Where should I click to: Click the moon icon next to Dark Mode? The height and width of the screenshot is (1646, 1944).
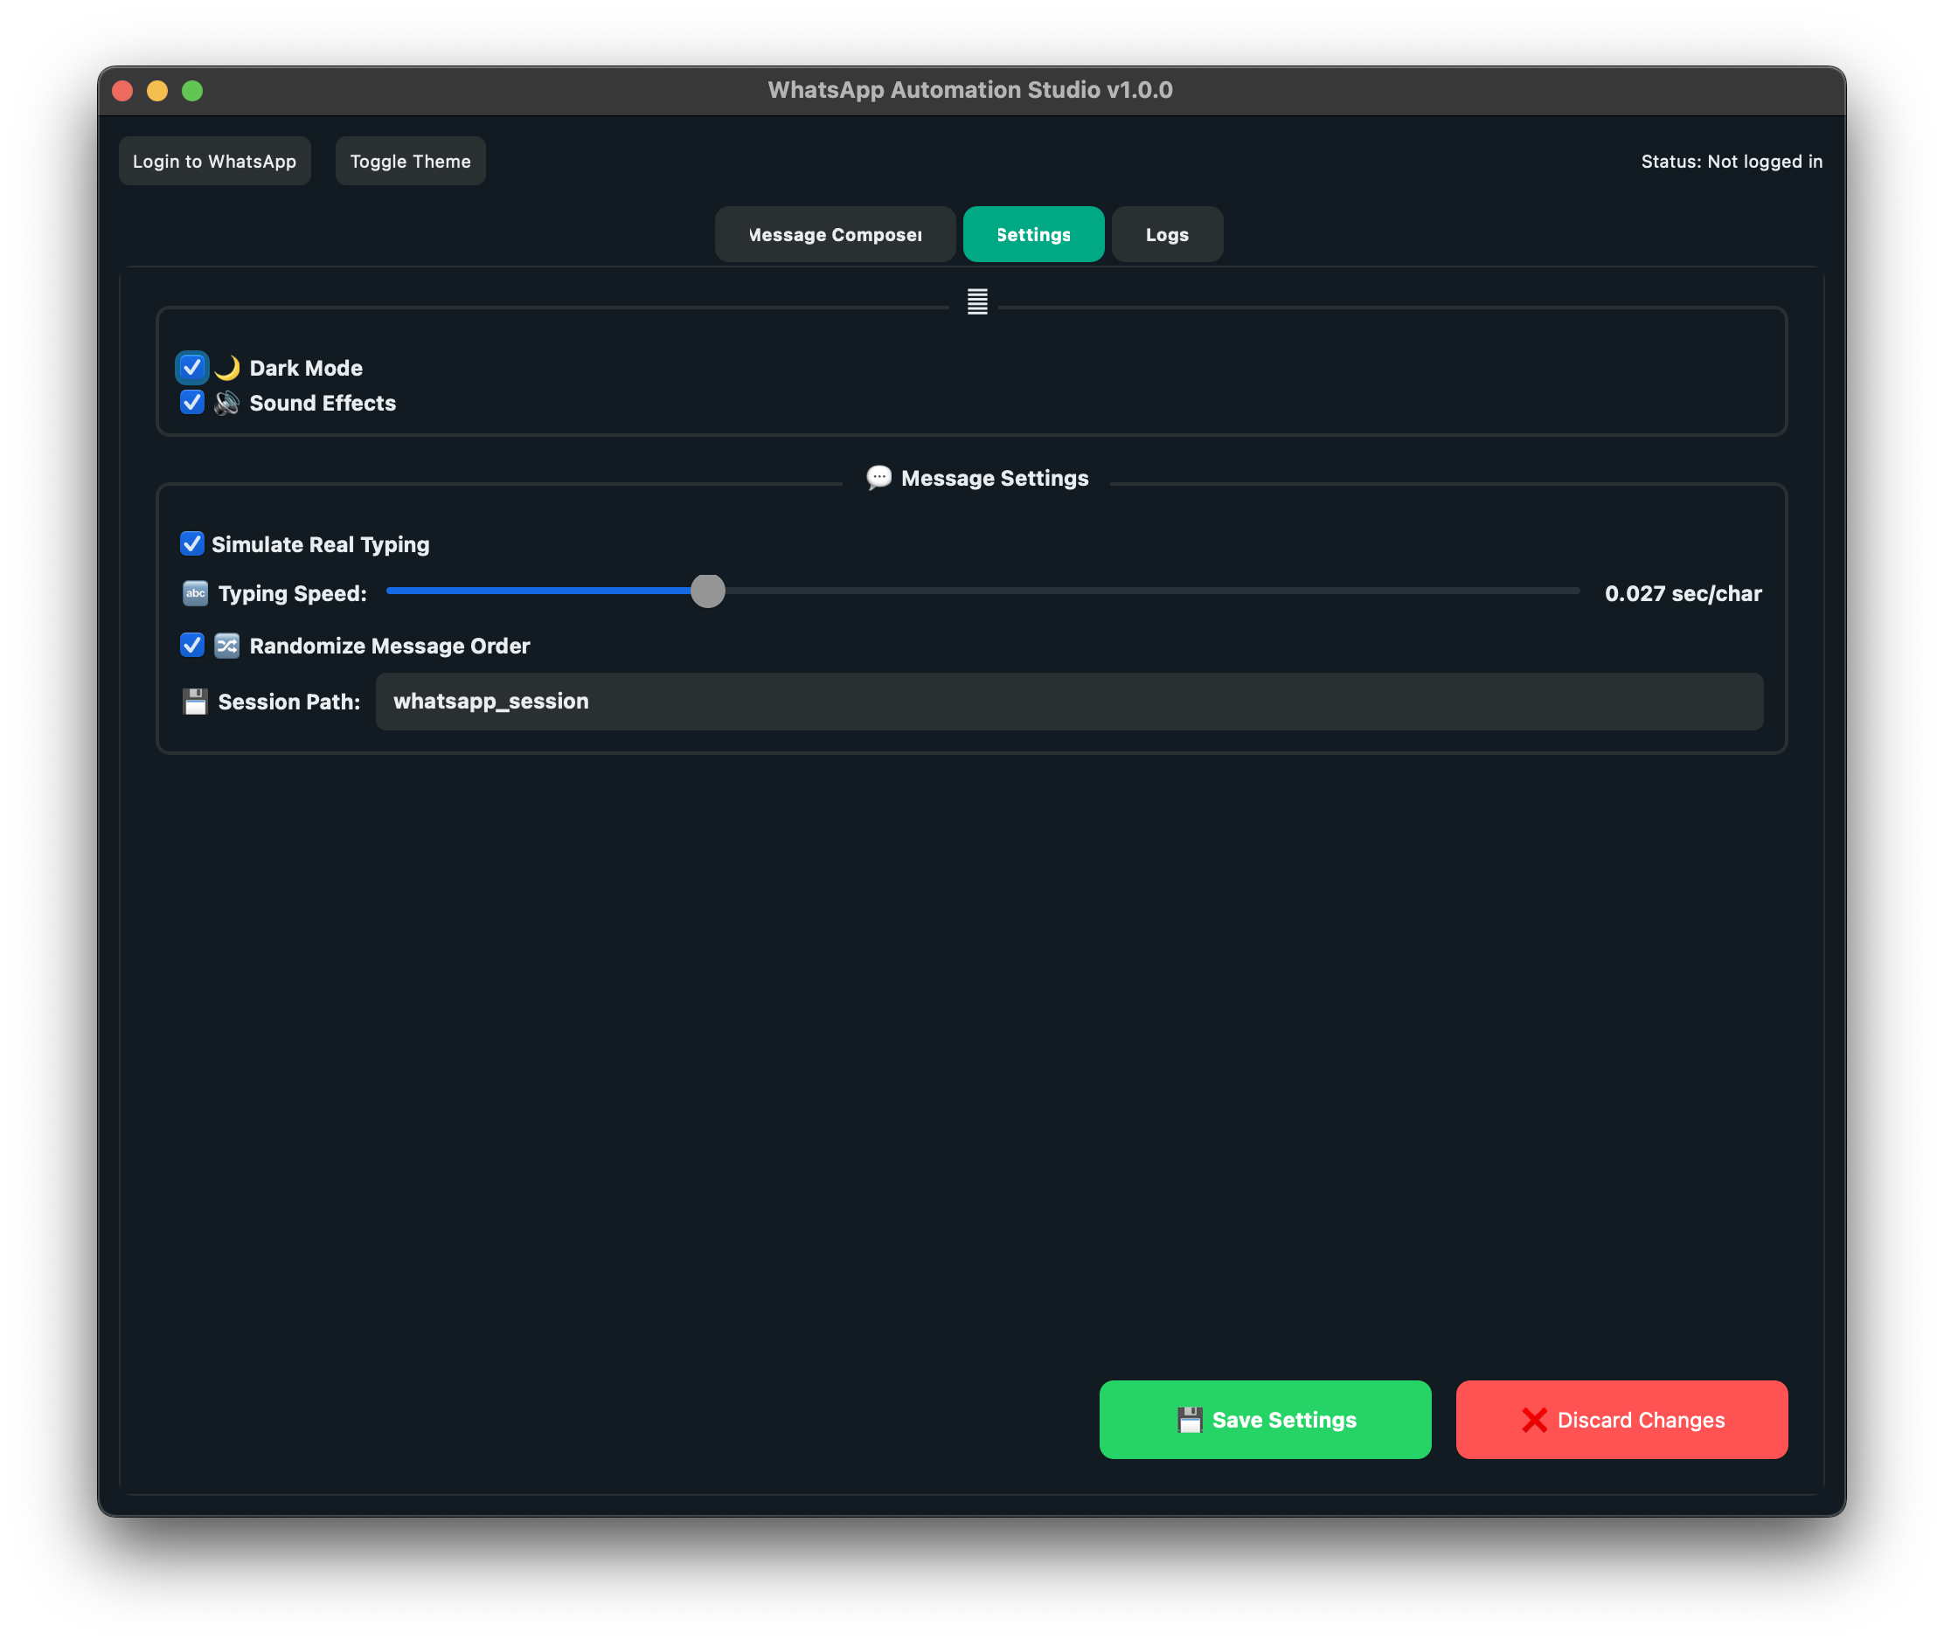click(228, 367)
